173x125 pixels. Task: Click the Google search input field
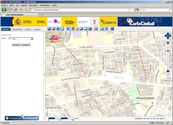click(154, 10)
